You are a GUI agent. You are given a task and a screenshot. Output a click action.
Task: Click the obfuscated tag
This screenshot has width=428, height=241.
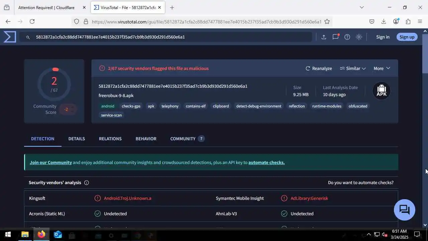tap(358, 106)
